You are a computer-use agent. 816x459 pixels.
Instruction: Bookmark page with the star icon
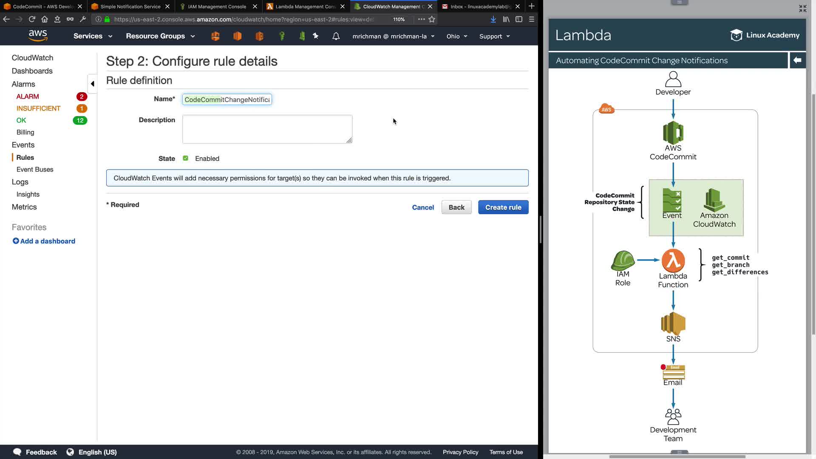[432, 19]
